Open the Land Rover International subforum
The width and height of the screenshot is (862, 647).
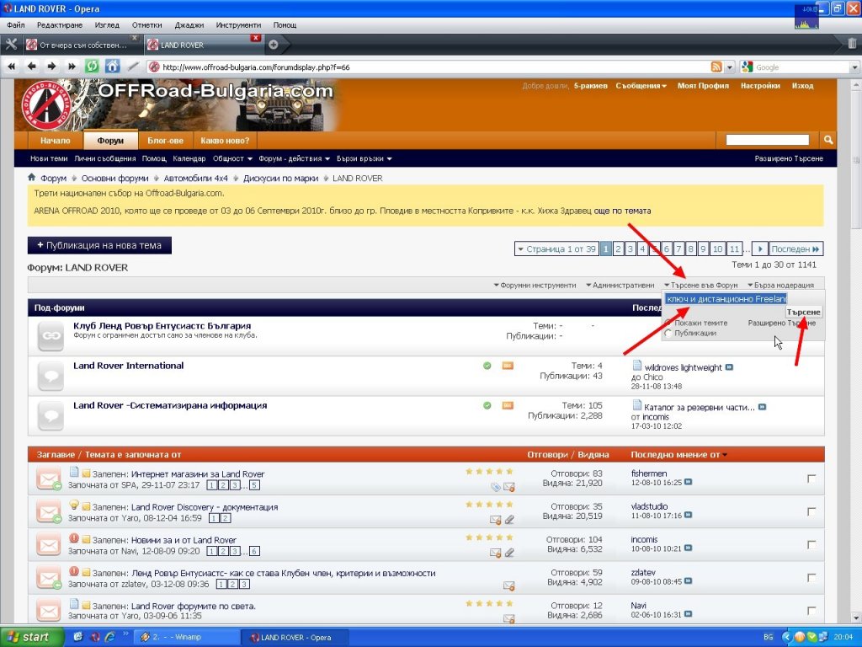[x=128, y=366]
